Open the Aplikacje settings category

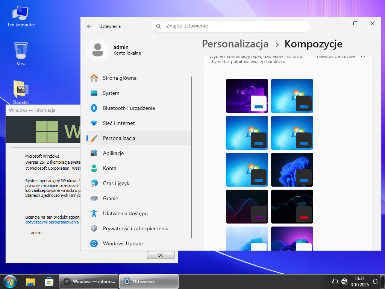click(x=113, y=153)
